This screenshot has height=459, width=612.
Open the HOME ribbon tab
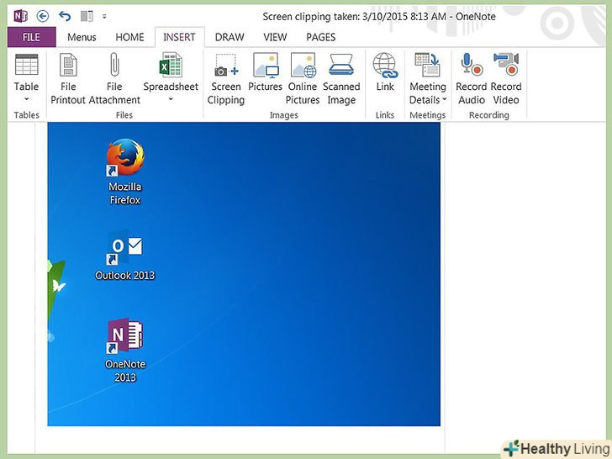click(x=129, y=37)
